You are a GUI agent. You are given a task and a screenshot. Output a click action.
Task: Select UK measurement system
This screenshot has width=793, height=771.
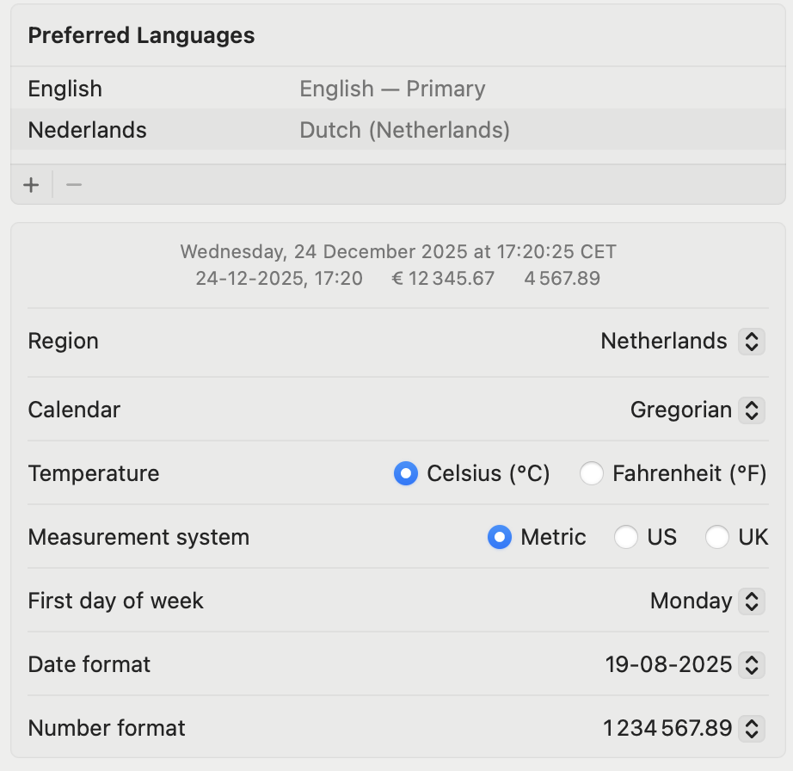coord(717,537)
